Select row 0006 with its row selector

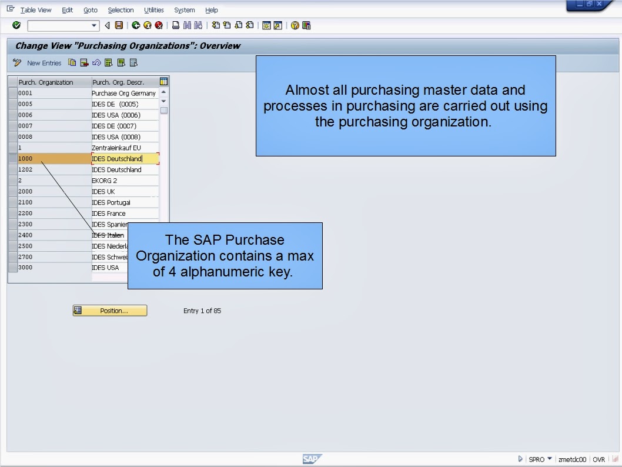[x=13, y=115]
